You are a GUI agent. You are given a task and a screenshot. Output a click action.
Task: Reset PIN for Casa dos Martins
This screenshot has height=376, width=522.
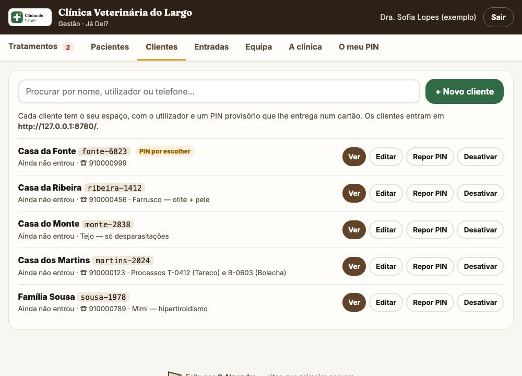click(x=430, y=266)
